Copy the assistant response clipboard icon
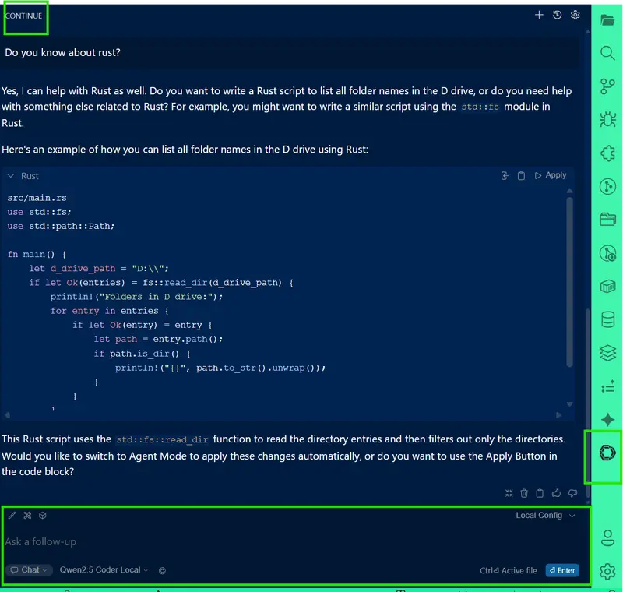 pyautogui.click(x=540, y=493)
